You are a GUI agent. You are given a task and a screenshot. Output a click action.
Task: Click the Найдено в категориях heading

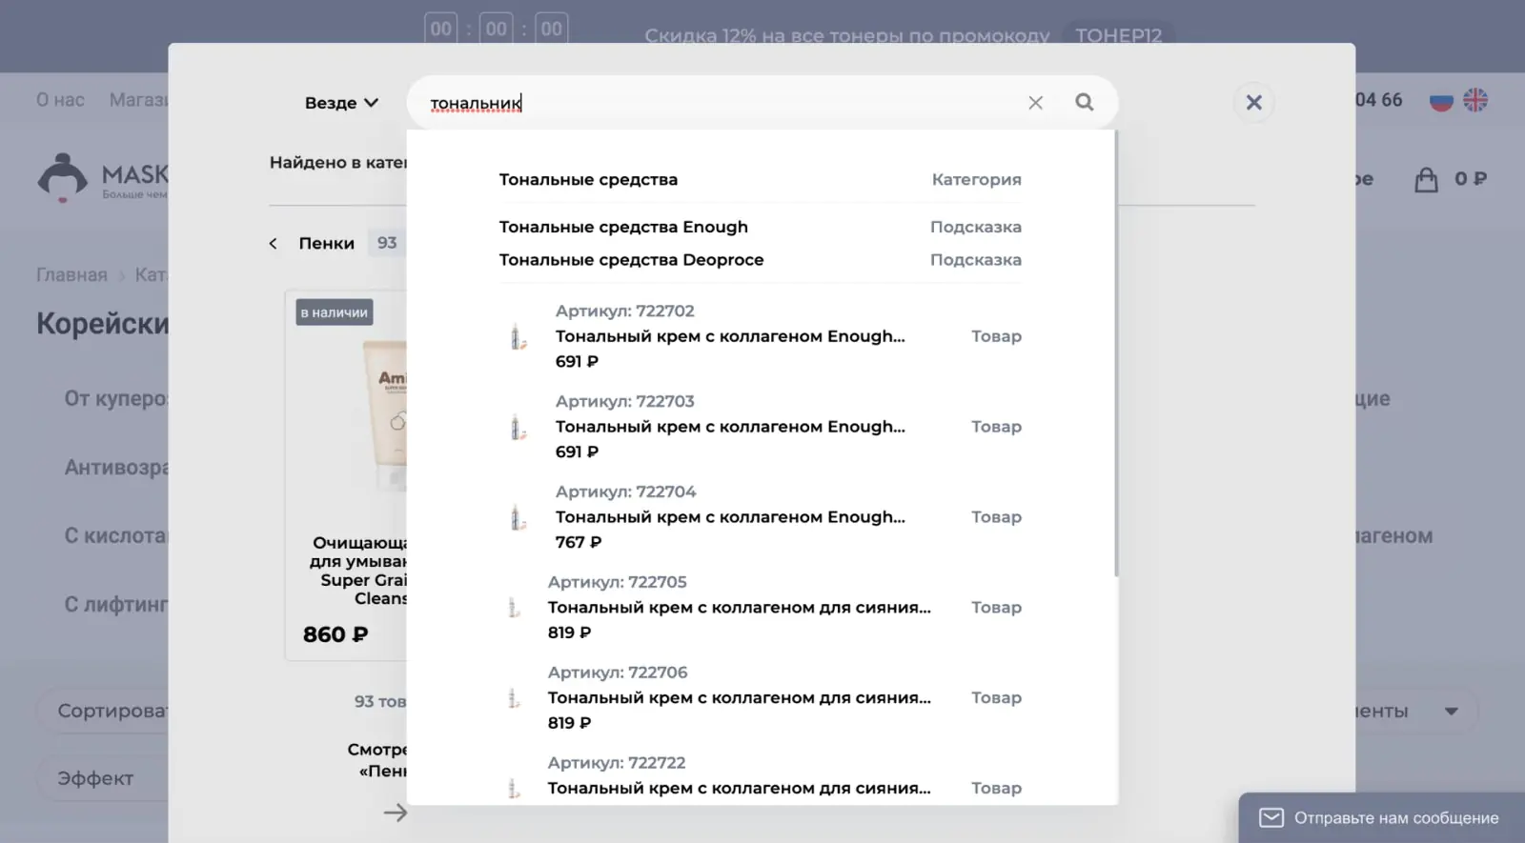click(338, 163)
